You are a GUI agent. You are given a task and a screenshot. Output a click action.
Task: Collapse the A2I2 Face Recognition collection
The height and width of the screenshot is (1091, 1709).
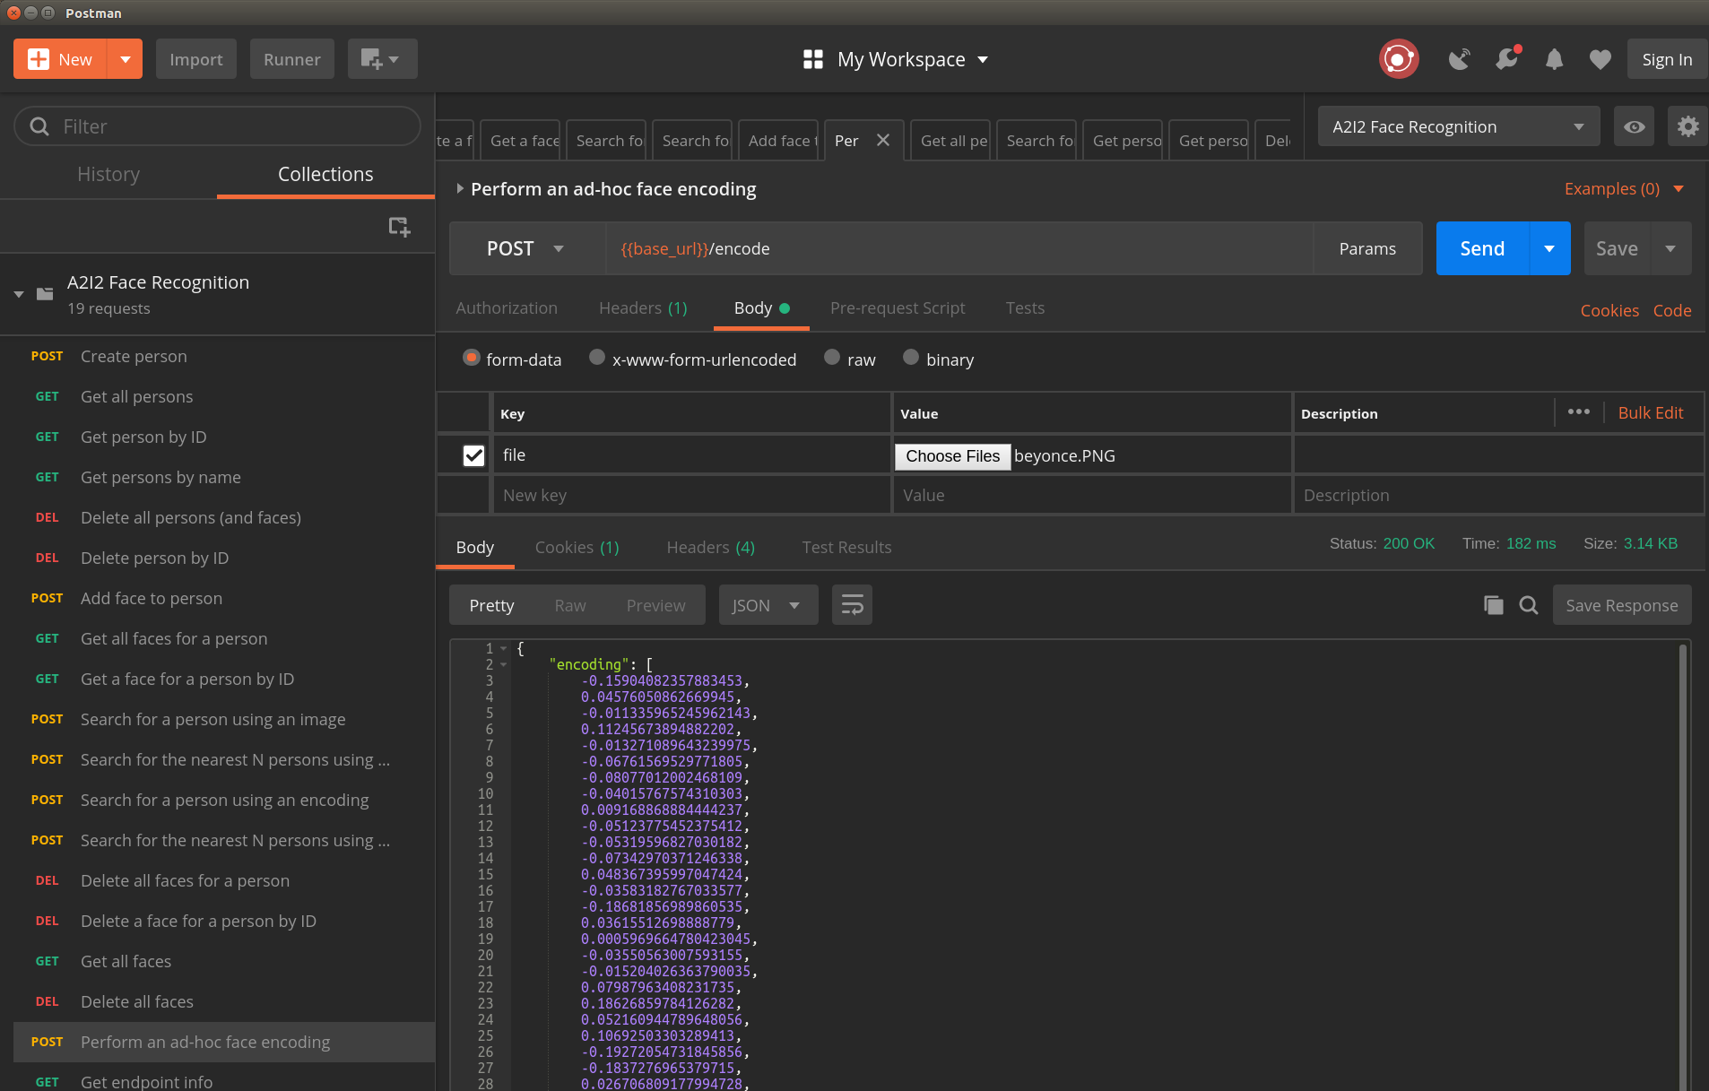19,294
